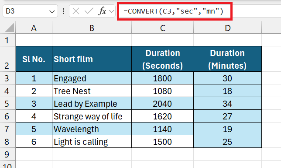
Task: Select row 9 header
Action: coord(7,154)
